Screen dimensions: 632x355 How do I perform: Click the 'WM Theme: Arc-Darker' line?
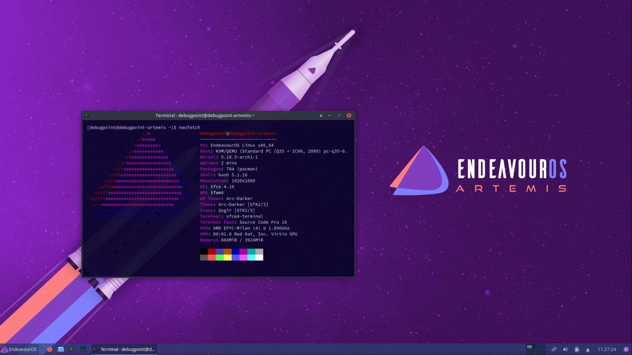(226, 199)
